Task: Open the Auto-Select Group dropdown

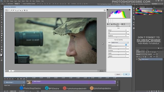Action: tap(17, 4)
